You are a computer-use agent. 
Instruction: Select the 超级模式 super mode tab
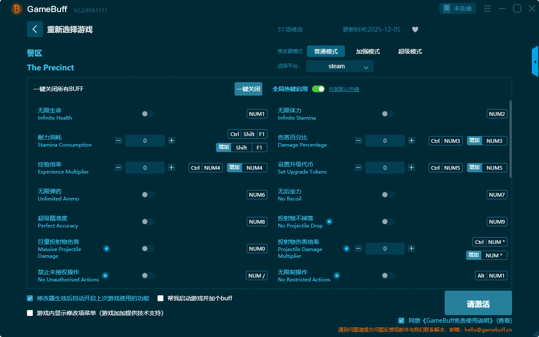410,51
